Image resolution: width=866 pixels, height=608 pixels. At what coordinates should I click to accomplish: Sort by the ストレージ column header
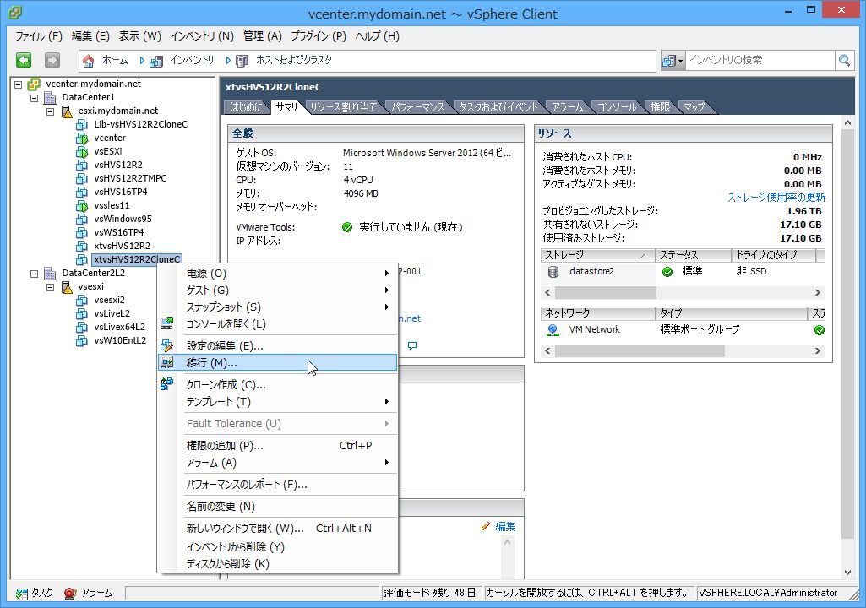click(597, 255)
